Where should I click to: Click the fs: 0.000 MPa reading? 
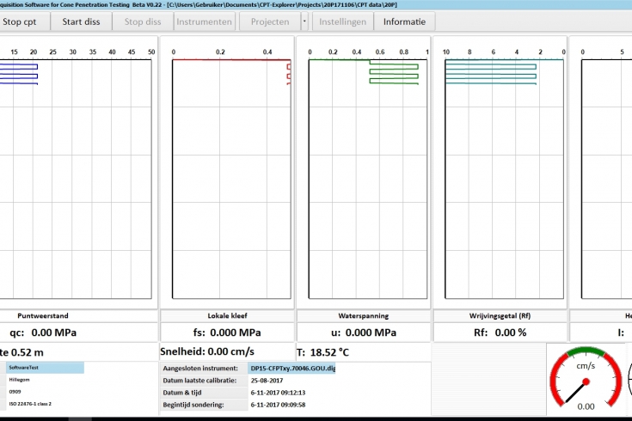coord(227,333)
